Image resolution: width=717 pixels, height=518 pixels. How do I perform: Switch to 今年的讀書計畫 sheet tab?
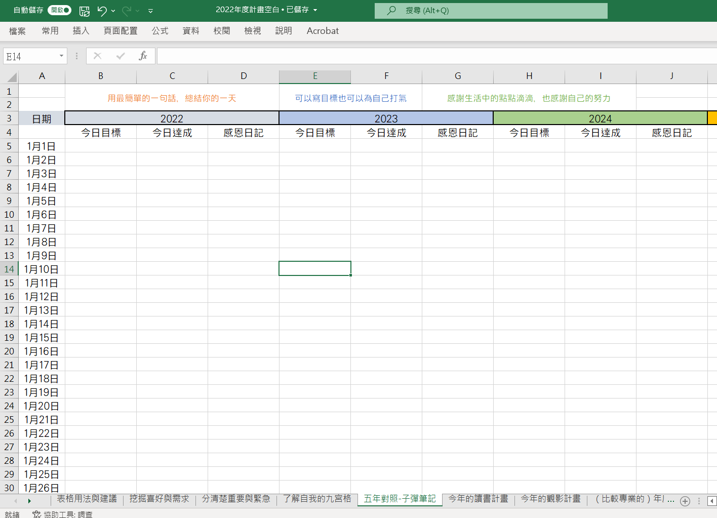click(x=478, y=499)
